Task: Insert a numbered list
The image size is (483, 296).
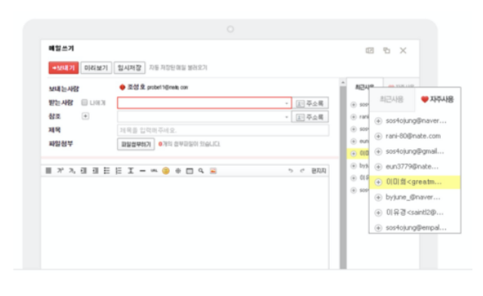Action: (x=118, y=170)
